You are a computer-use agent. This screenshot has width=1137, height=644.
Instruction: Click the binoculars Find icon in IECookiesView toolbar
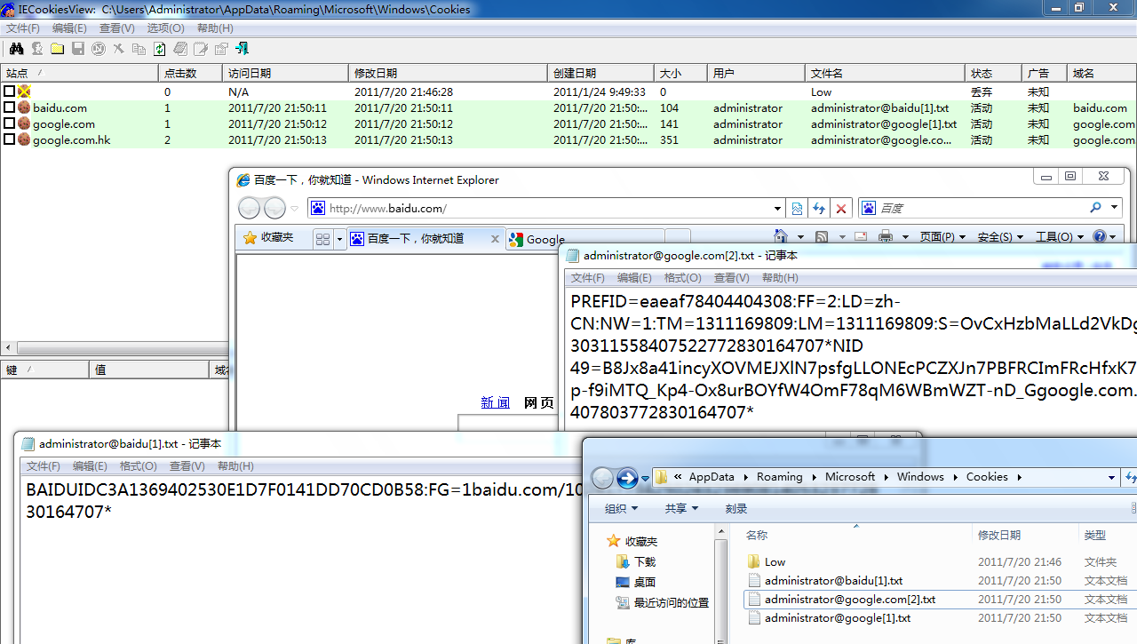(16, 49)
